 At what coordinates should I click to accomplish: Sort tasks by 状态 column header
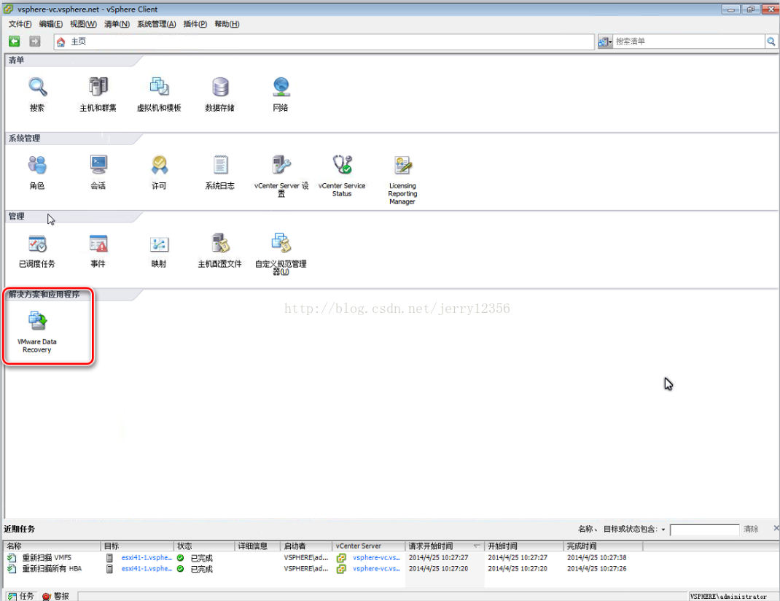pos(204,546)
